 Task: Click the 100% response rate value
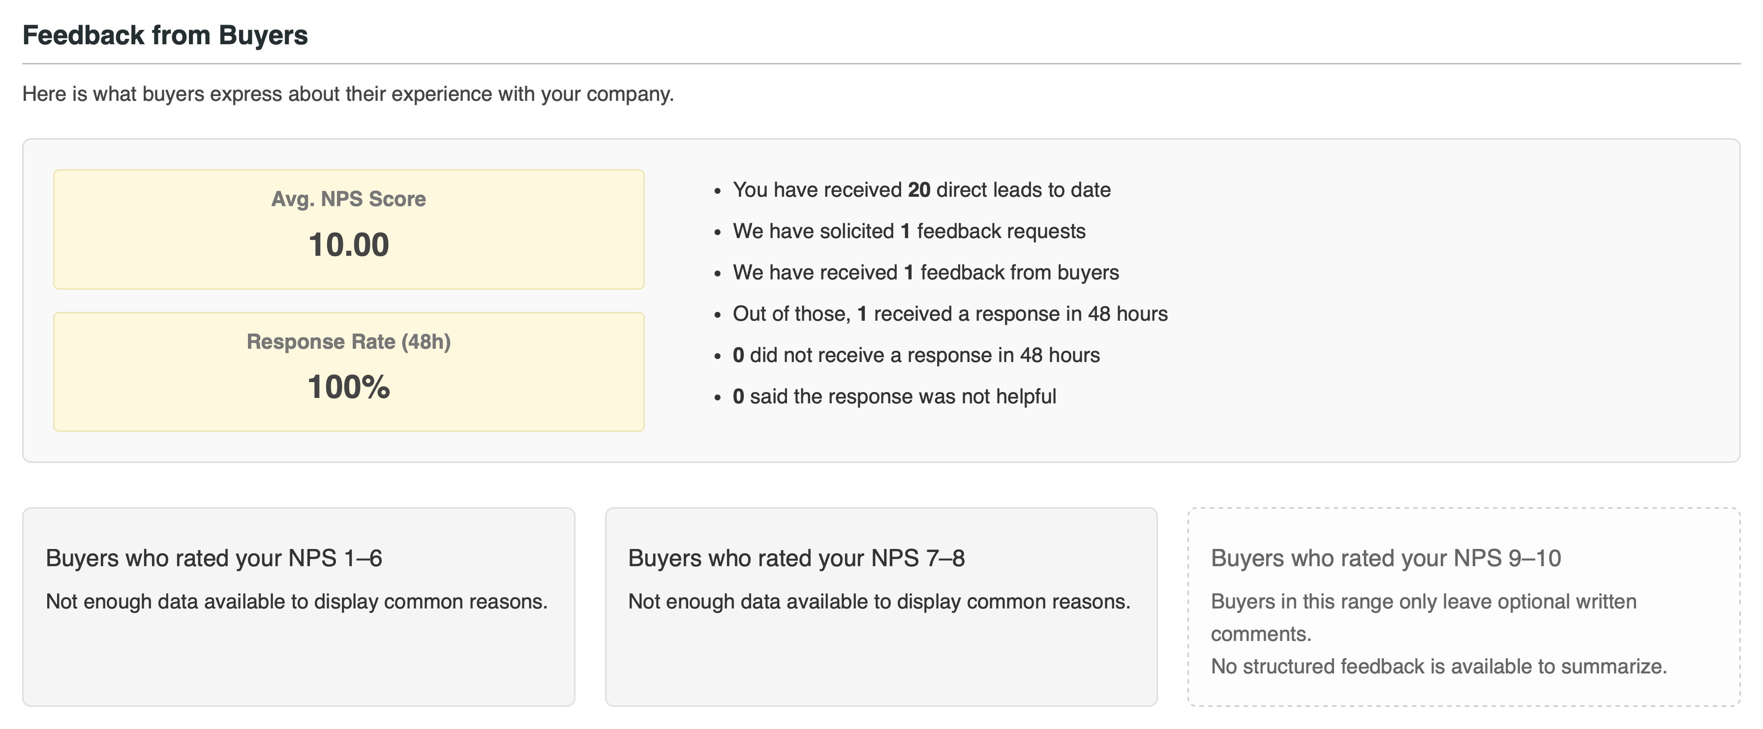coord(348,388)
